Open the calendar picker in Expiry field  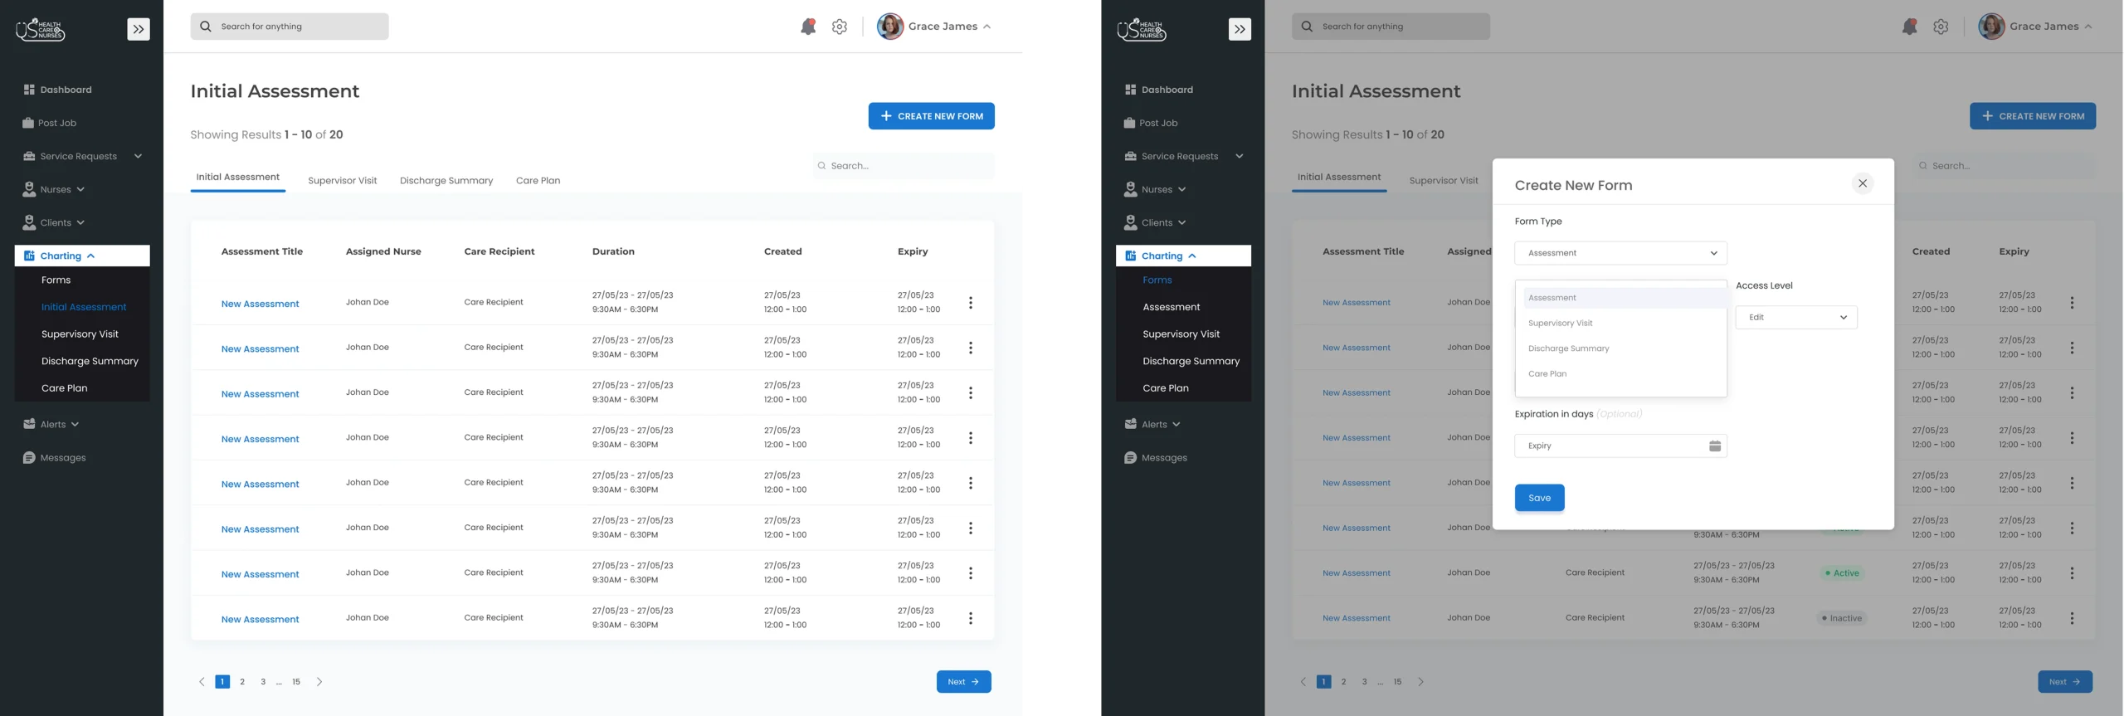coord(1715,446)
